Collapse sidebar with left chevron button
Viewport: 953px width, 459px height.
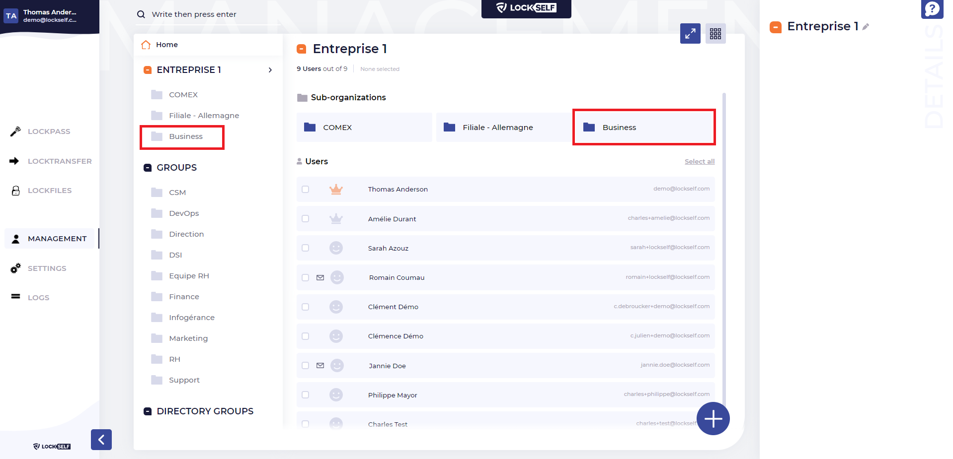(x=101, y=440)
